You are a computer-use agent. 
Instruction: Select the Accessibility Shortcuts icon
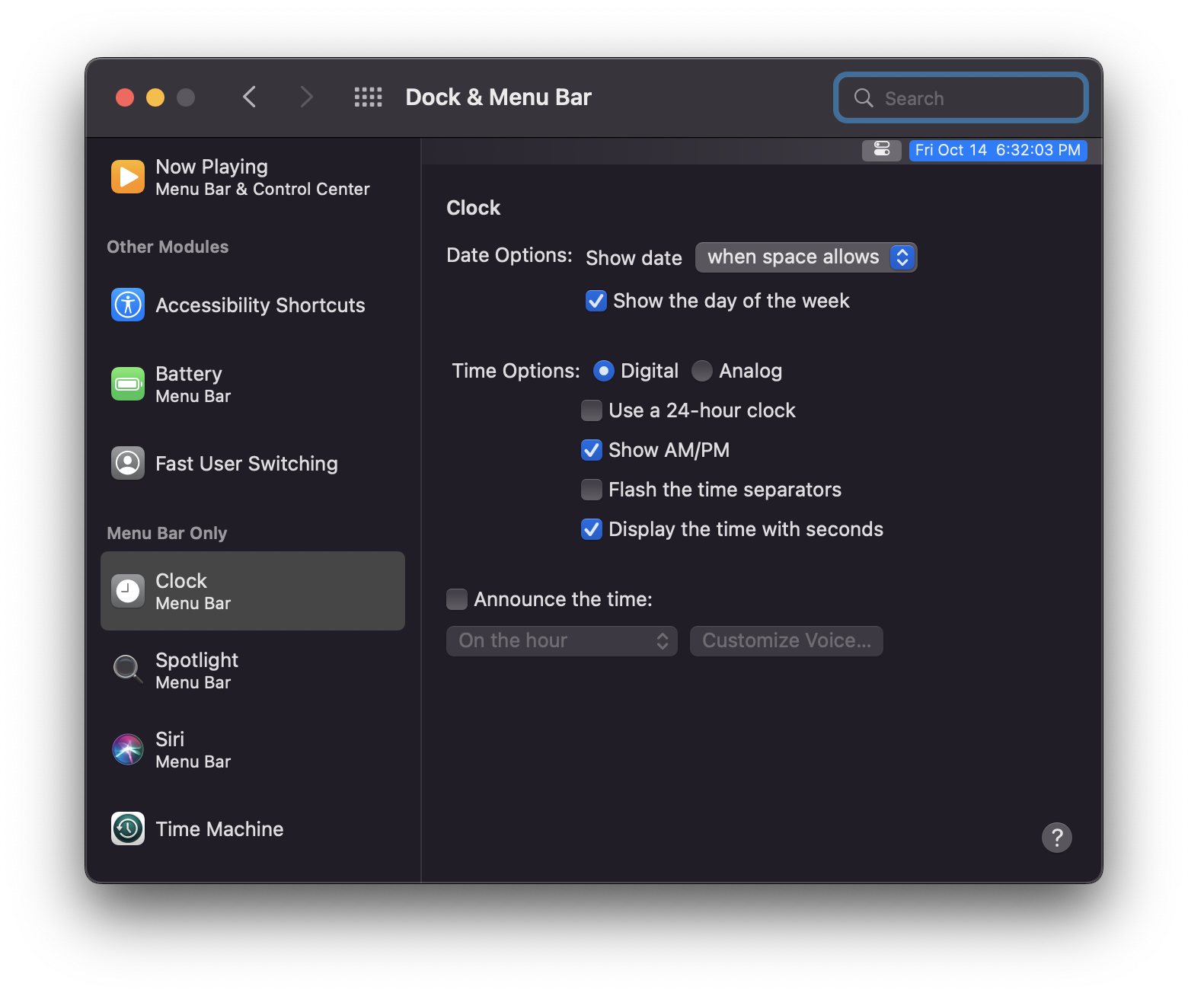(x=127, y=305)
